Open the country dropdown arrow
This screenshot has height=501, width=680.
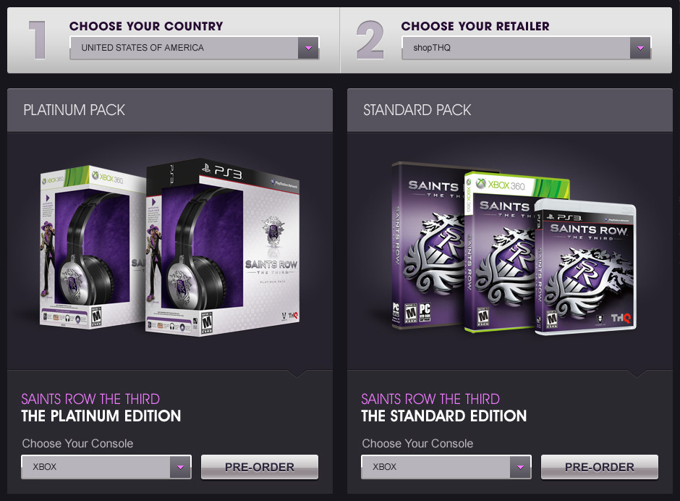(308, 49)
